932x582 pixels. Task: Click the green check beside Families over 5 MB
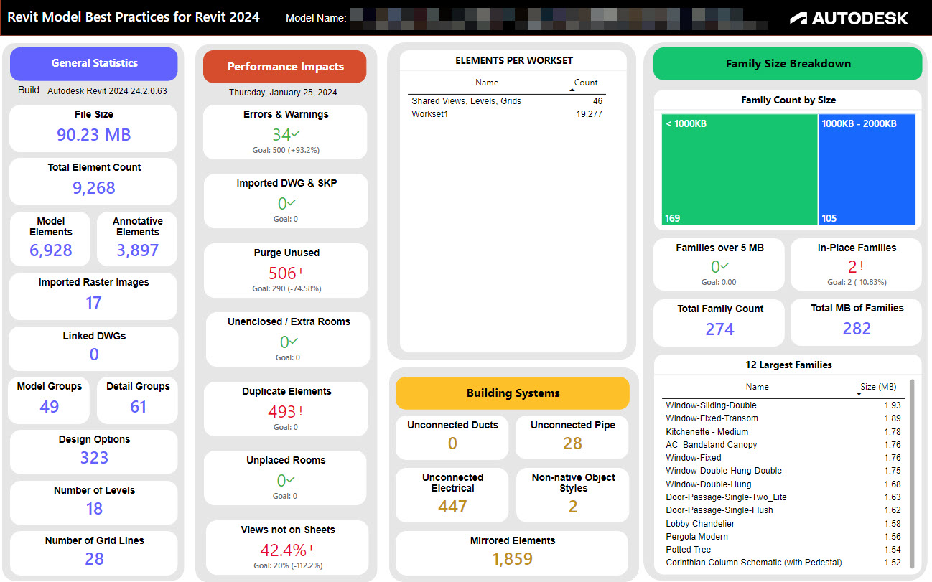[725, 267]
